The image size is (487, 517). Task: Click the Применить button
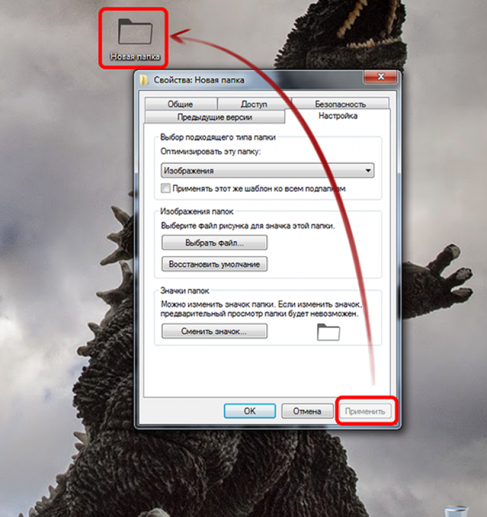click(365, 411)
